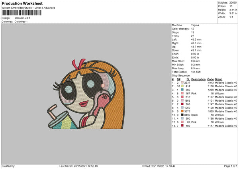Viewport: 239px width, 169px height.
Task: Select the Pink swatch with 167 stitches
Action: [x=182, y=93]
